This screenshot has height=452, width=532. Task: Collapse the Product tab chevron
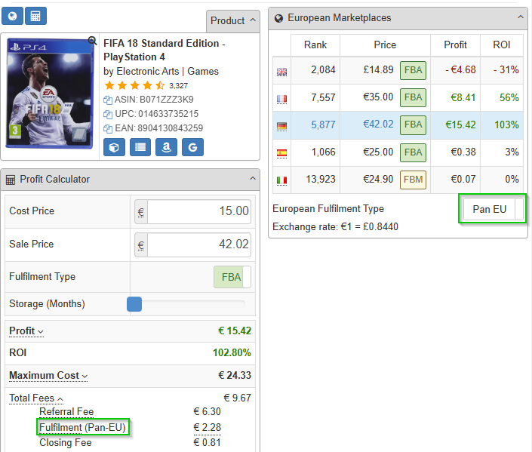(x=253, y=20)
